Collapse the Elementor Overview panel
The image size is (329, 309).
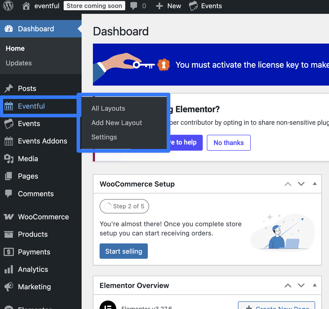click(x=315, y=285)
